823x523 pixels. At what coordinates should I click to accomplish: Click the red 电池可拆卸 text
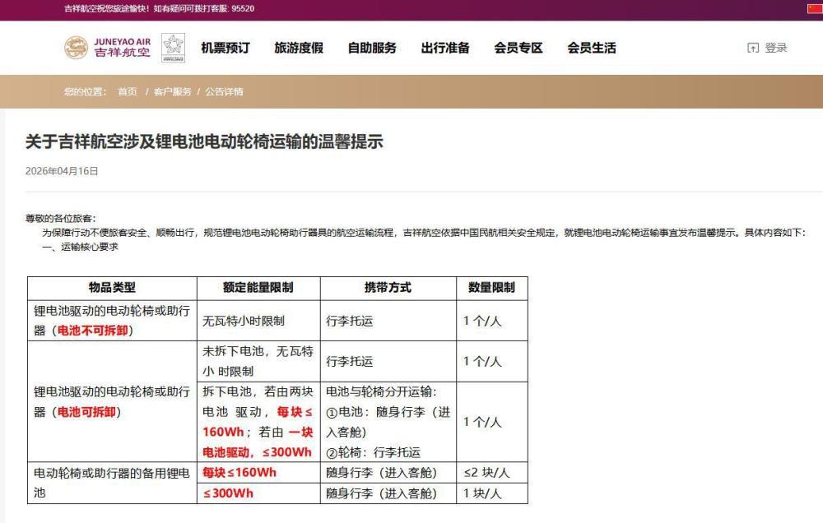[86, 412]
